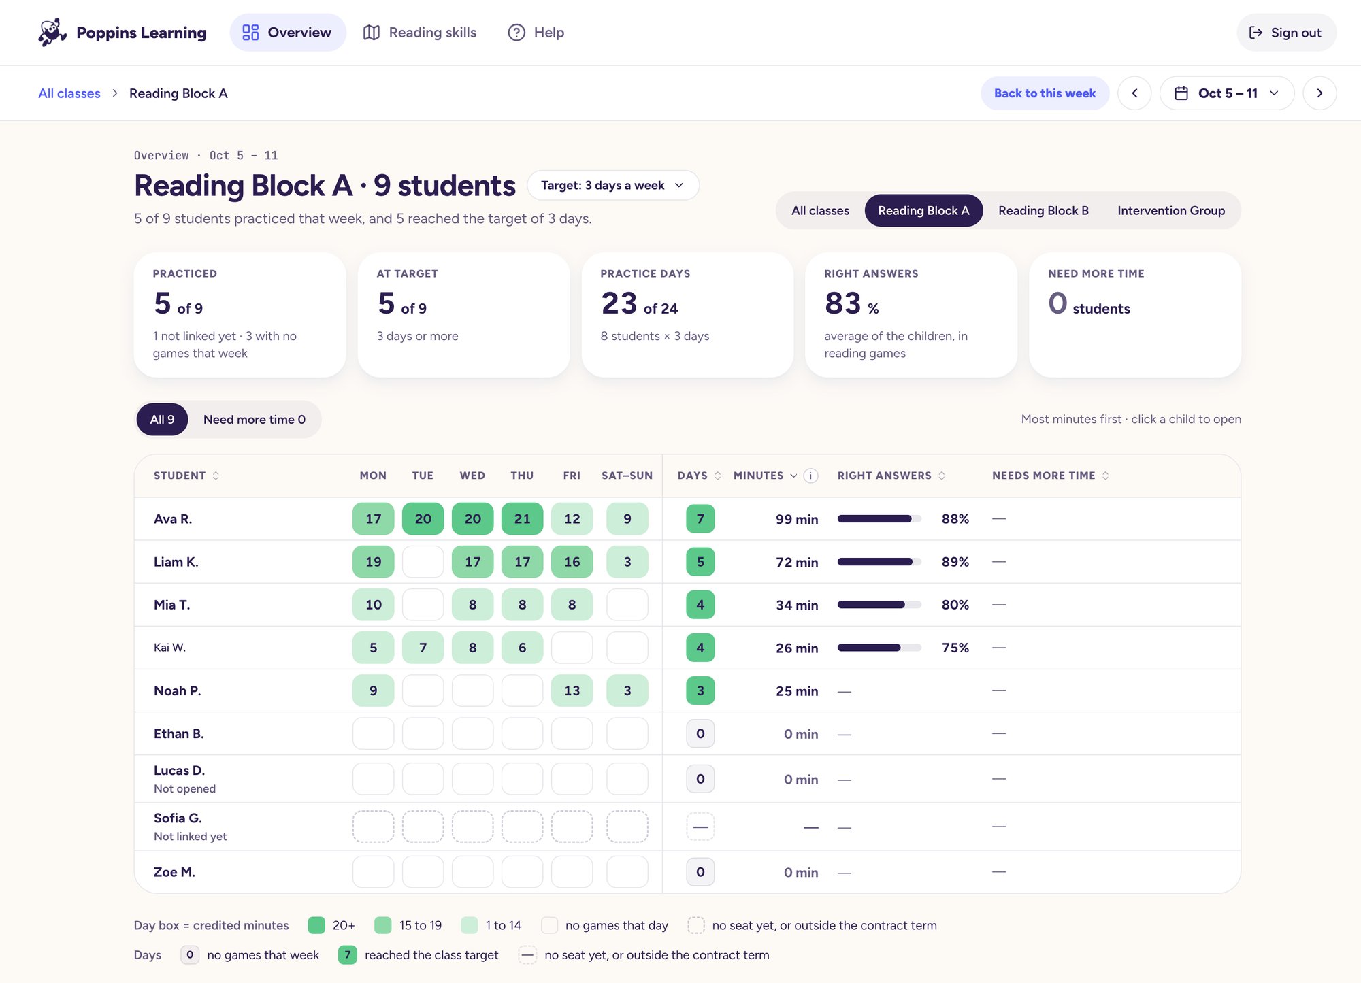The image size is (1361, 983).
Task: Click the Right Answers 83% card
Action: [x=911, y=315]
